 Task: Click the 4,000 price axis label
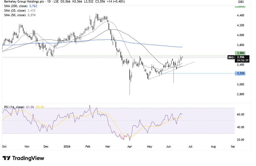pyautogui.click(x=241, y=35)
